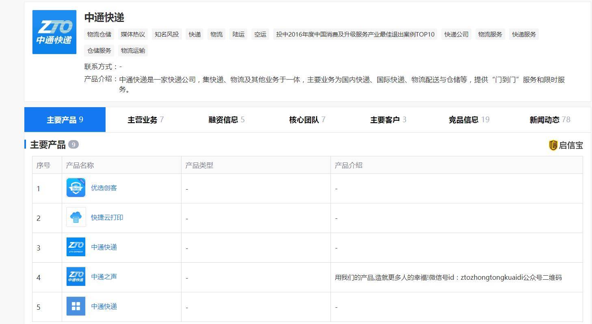Click the 快递服务 tag
This screenshot has height=324, width=592.
tap(524, 35)
